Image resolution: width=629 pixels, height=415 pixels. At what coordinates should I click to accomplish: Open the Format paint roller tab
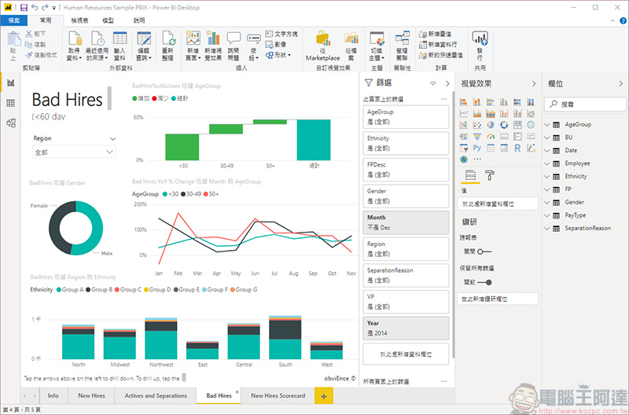coord(490,175)
